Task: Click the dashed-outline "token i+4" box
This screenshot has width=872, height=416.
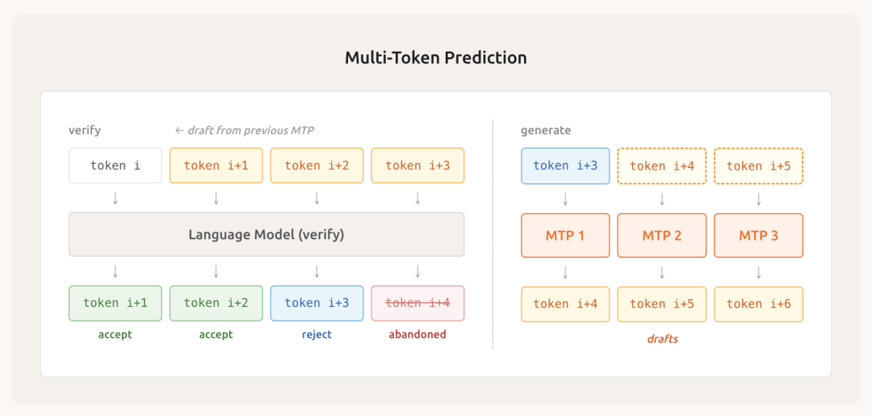Action: [662, 166]
